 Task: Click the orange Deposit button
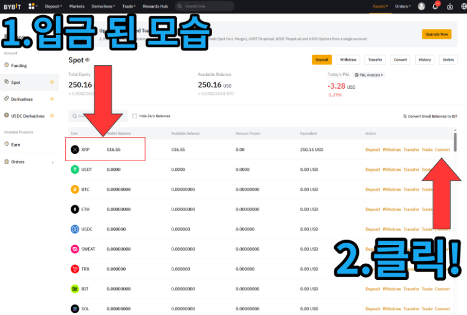[321, 60]
